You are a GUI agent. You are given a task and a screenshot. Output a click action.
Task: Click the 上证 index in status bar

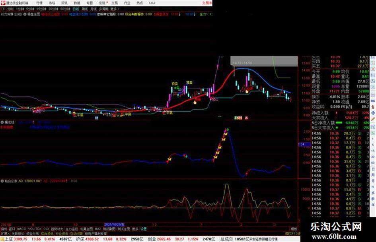click(8, 239)
